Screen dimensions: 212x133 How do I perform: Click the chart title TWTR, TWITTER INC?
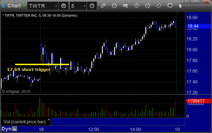point(40,16)
